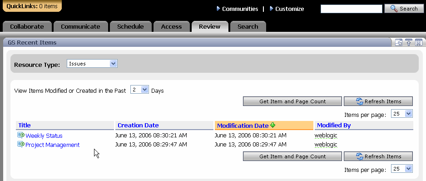Switch to the Search tab
Image resolution: width=426 pixels, height=181 pixels.
[x=248, y=27]
